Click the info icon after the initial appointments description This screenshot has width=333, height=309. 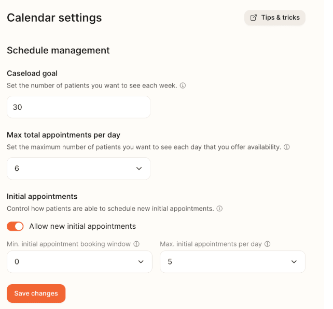tap(219, 209)
